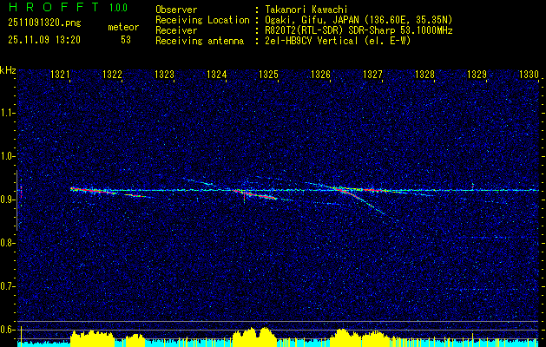Click the gray vertical bar beside frequency axis
The image size is (546, 347).
pos(16,200)
